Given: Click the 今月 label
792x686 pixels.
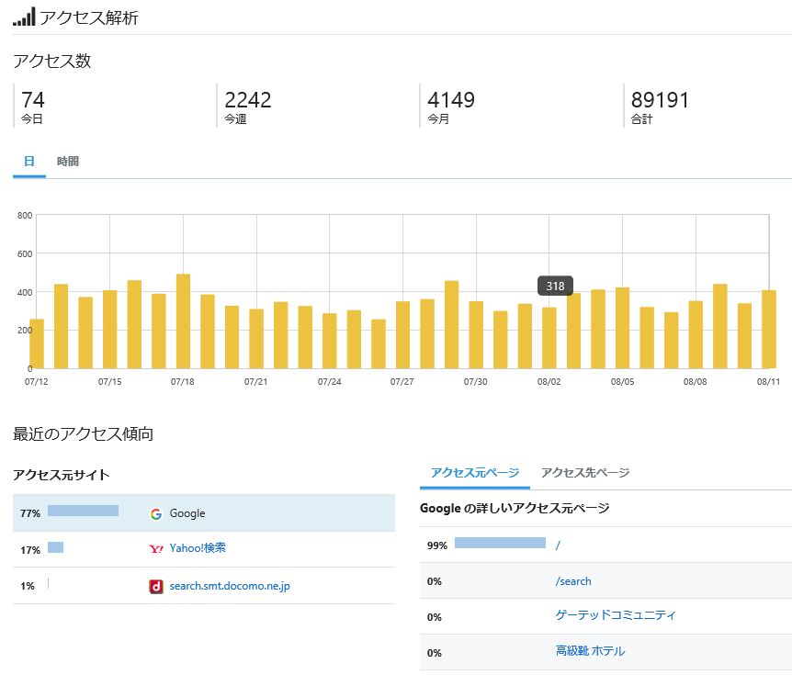Looking at the screenshot, I should pyautogui.click(x=438, y=119).
